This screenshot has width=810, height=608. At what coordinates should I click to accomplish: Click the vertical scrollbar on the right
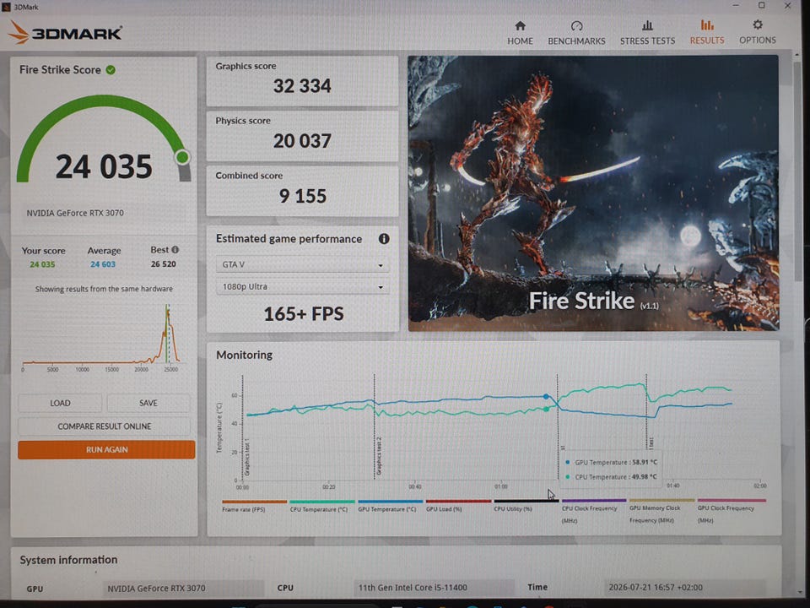pyautogui.click(x=797, y=171)
